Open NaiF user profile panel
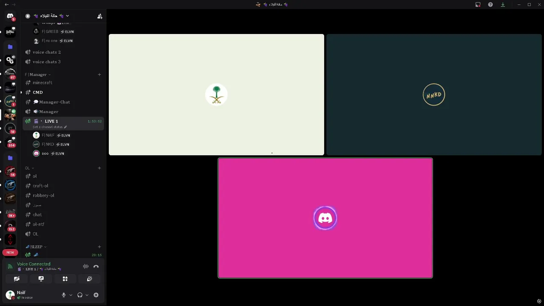The width and height of the screenshot is (544, 306). coord(31,295)
